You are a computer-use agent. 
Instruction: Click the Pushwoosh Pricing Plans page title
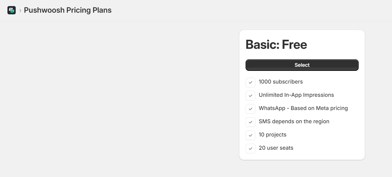coord(68,10)
